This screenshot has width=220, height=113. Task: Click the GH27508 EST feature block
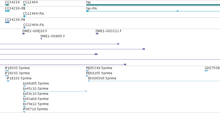pos(207,71)
